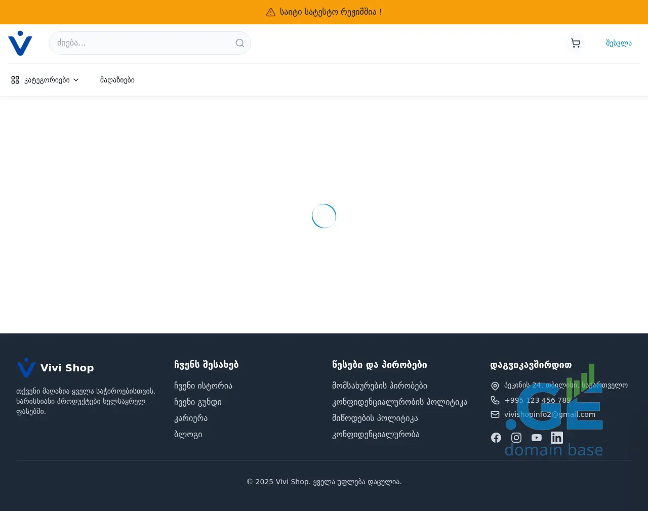648x511 pixels.
Task: Open მომსახურების პირობები terms link
Action: 380,386
